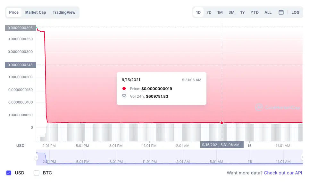This screenshot has width=309, height=184.
Task: Open the Check out our API link
Action: (283, 173)
